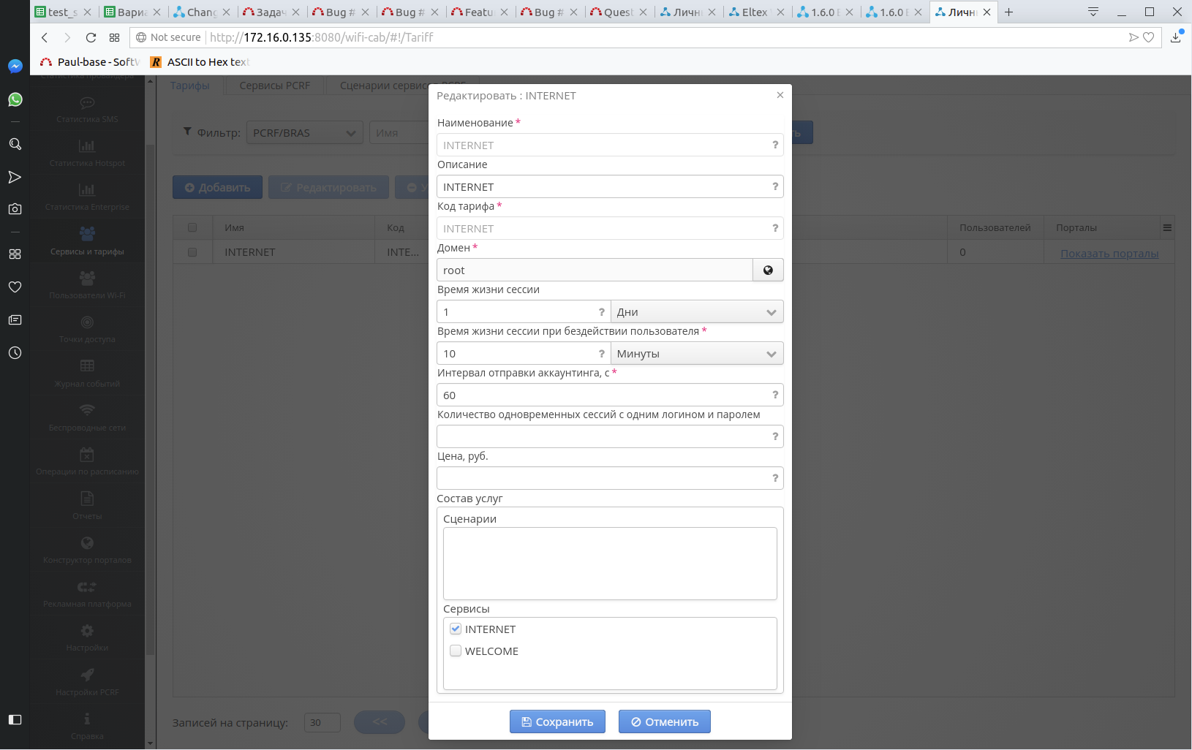This screenshot has width=1192, height=750.
Task: Click the help icon for Код тарифа field
Action: 775,228
